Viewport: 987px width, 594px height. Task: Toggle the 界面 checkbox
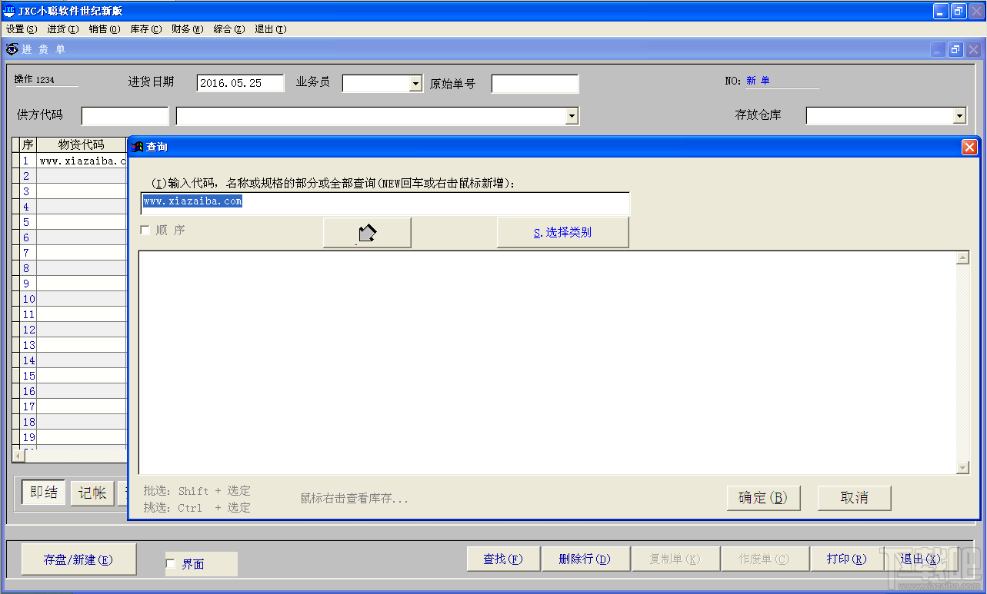tap(171, 564)
